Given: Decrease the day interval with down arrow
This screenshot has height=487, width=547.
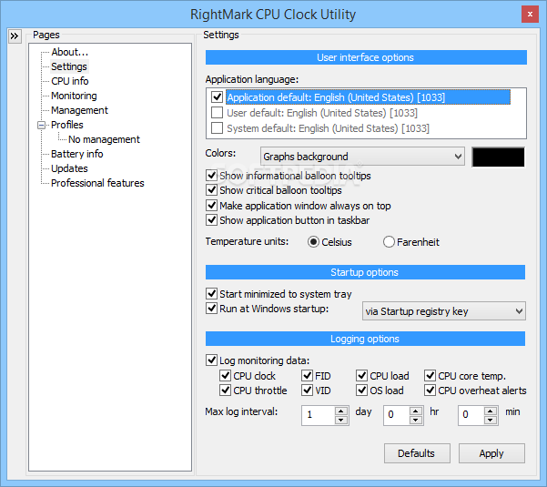Looking at the screenshot, I should tap(340, 420).
